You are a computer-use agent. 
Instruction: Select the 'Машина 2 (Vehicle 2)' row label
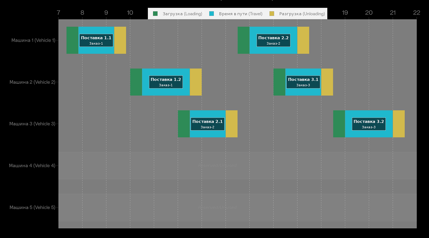click(32, 82)
